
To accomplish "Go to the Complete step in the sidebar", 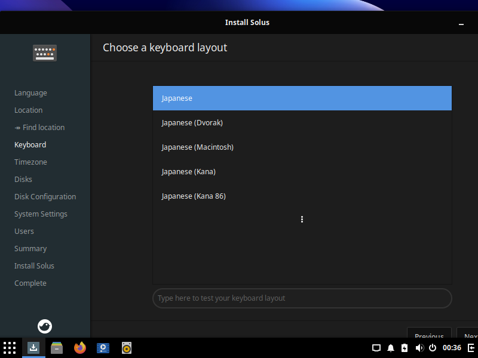I will (x=30, y=283).
